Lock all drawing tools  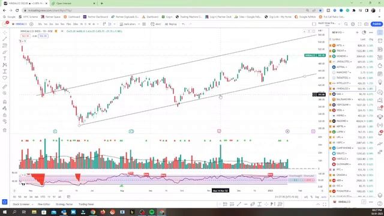pos(5,115)
